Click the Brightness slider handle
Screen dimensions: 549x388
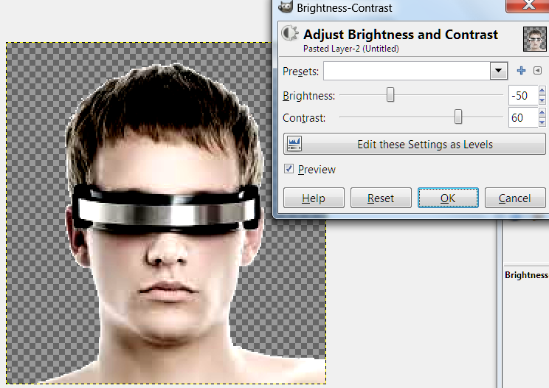click(x=390, y=95)
